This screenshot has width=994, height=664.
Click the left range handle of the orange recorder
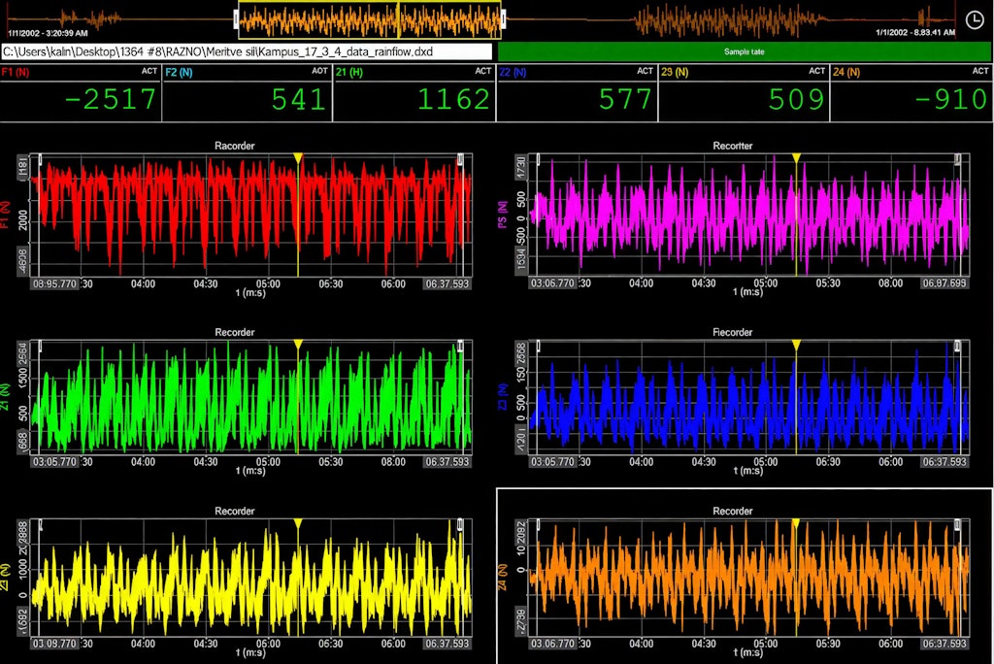pos(538,525)
